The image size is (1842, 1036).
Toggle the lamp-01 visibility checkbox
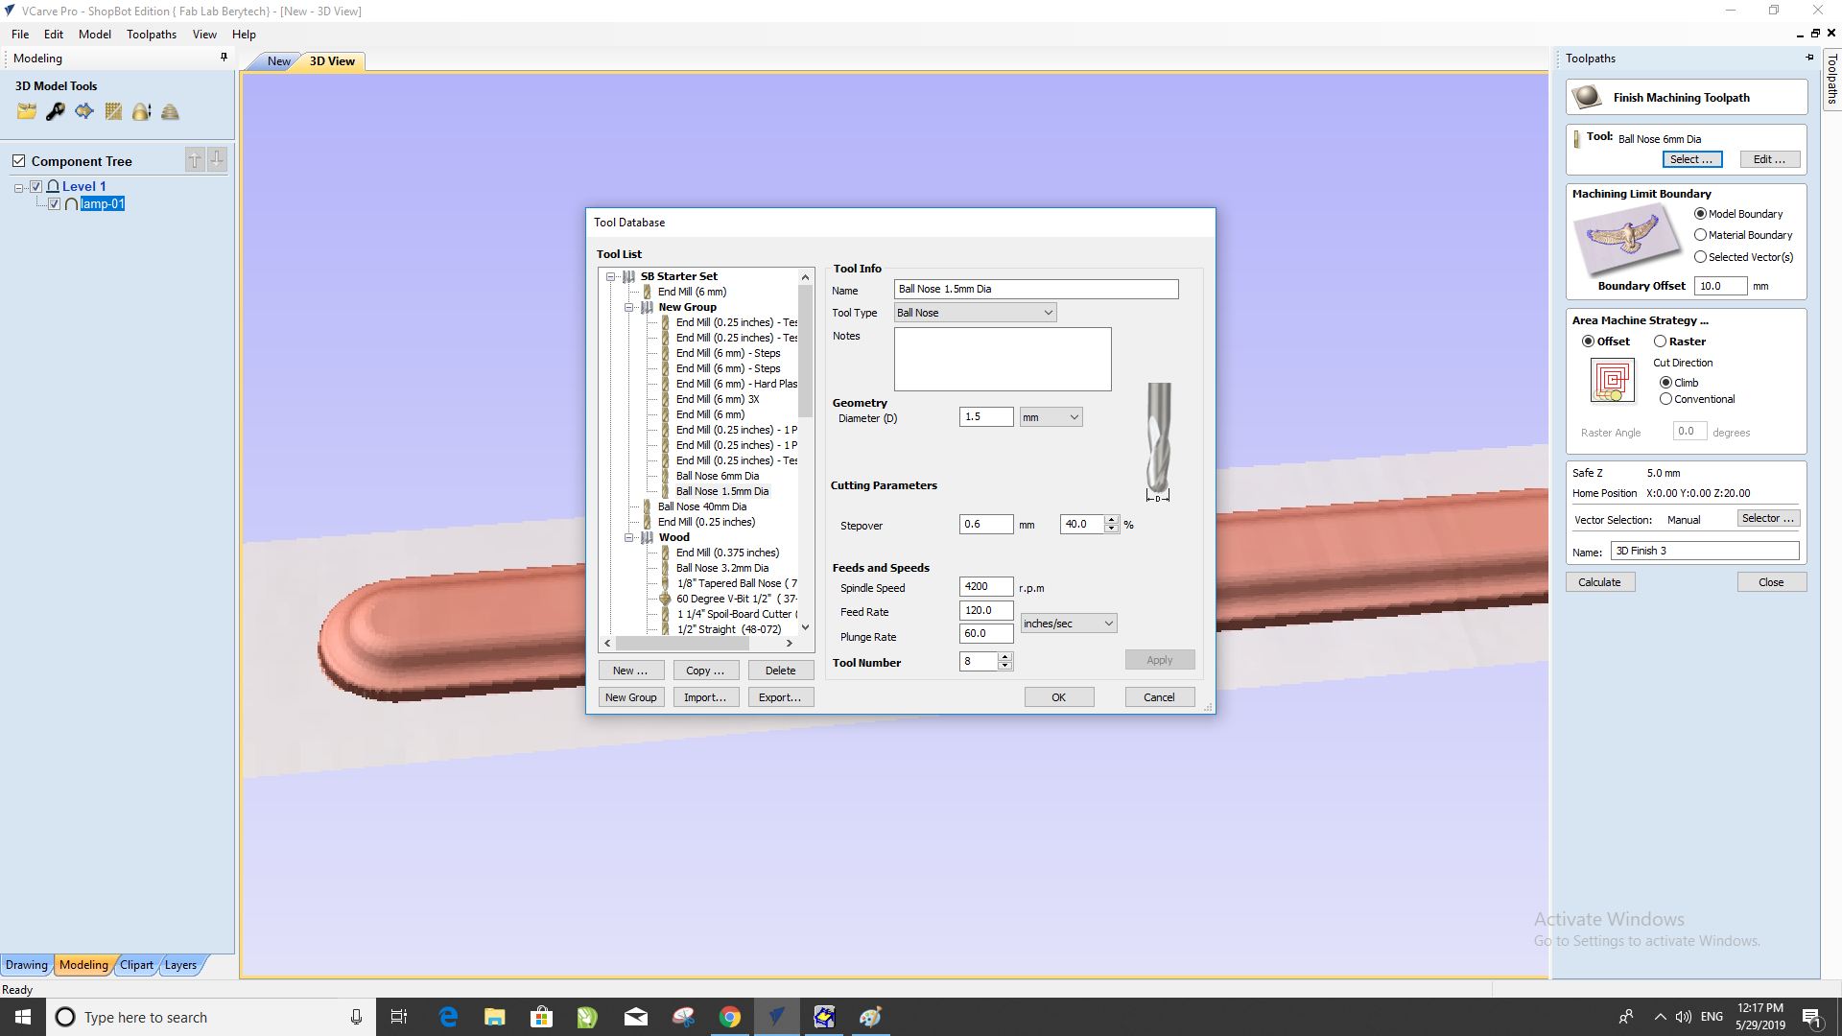pyautogui.click(x=55, y=203)
